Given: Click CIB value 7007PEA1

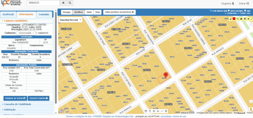Looking at the screenshot, I should coord(39,91).
